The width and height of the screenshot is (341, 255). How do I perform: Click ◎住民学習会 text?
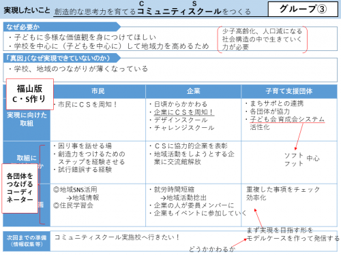(73, 205)
